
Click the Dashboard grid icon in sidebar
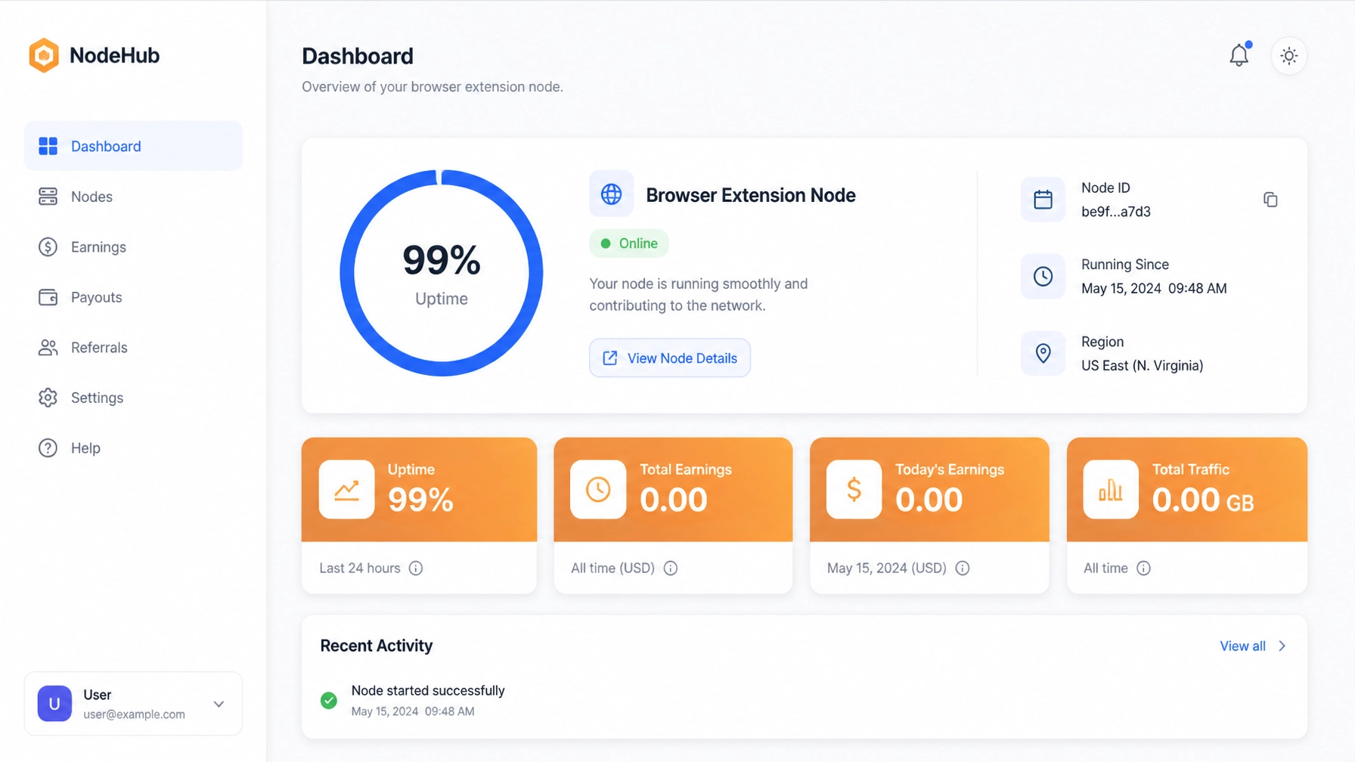pyautogui.click(x=48, y=146)
